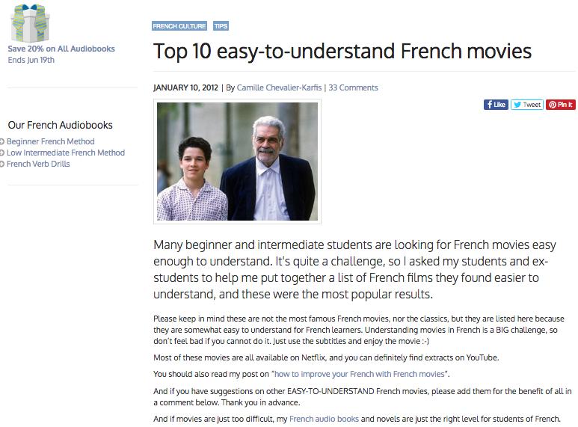Image resolution: width=578 pixels, height=427 pixels.
Task: Click the Facebook Like button
Action: 496,105
